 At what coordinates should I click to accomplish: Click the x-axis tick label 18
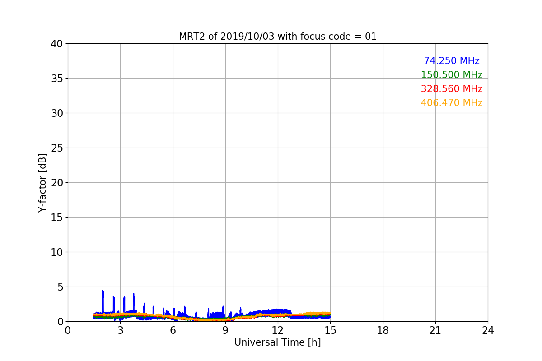tap(383, 330)
